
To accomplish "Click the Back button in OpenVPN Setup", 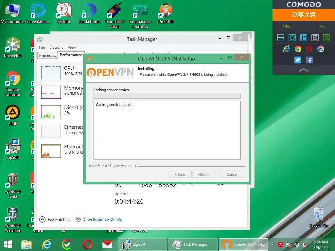I will [180, 175].
